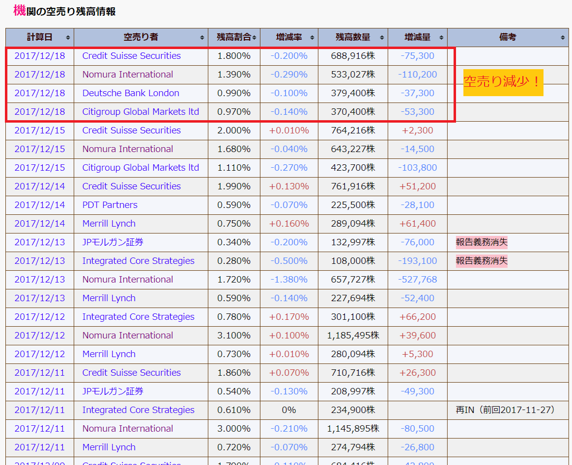Open Nomura International link dated 2017/12/11
The height and width of the screenshot is (465, 572).
pyautogui.click(x=128, y=429)
